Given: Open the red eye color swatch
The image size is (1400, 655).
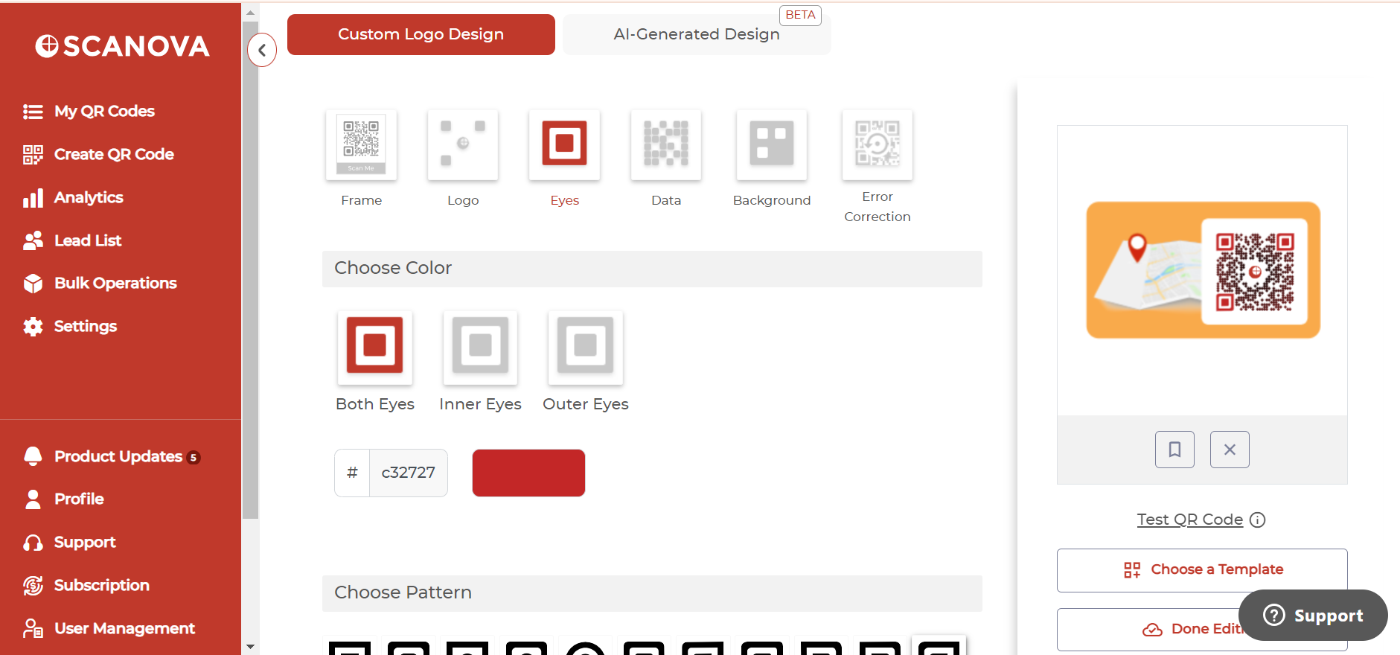Looking at the screenshot, I should coord(528,473).
